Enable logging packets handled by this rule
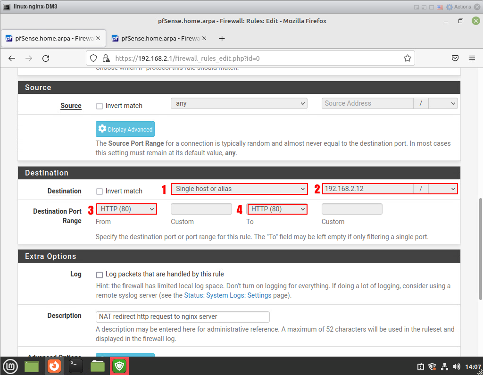The height and width of the screenshot is (375, 483). [x=100, y=275]
